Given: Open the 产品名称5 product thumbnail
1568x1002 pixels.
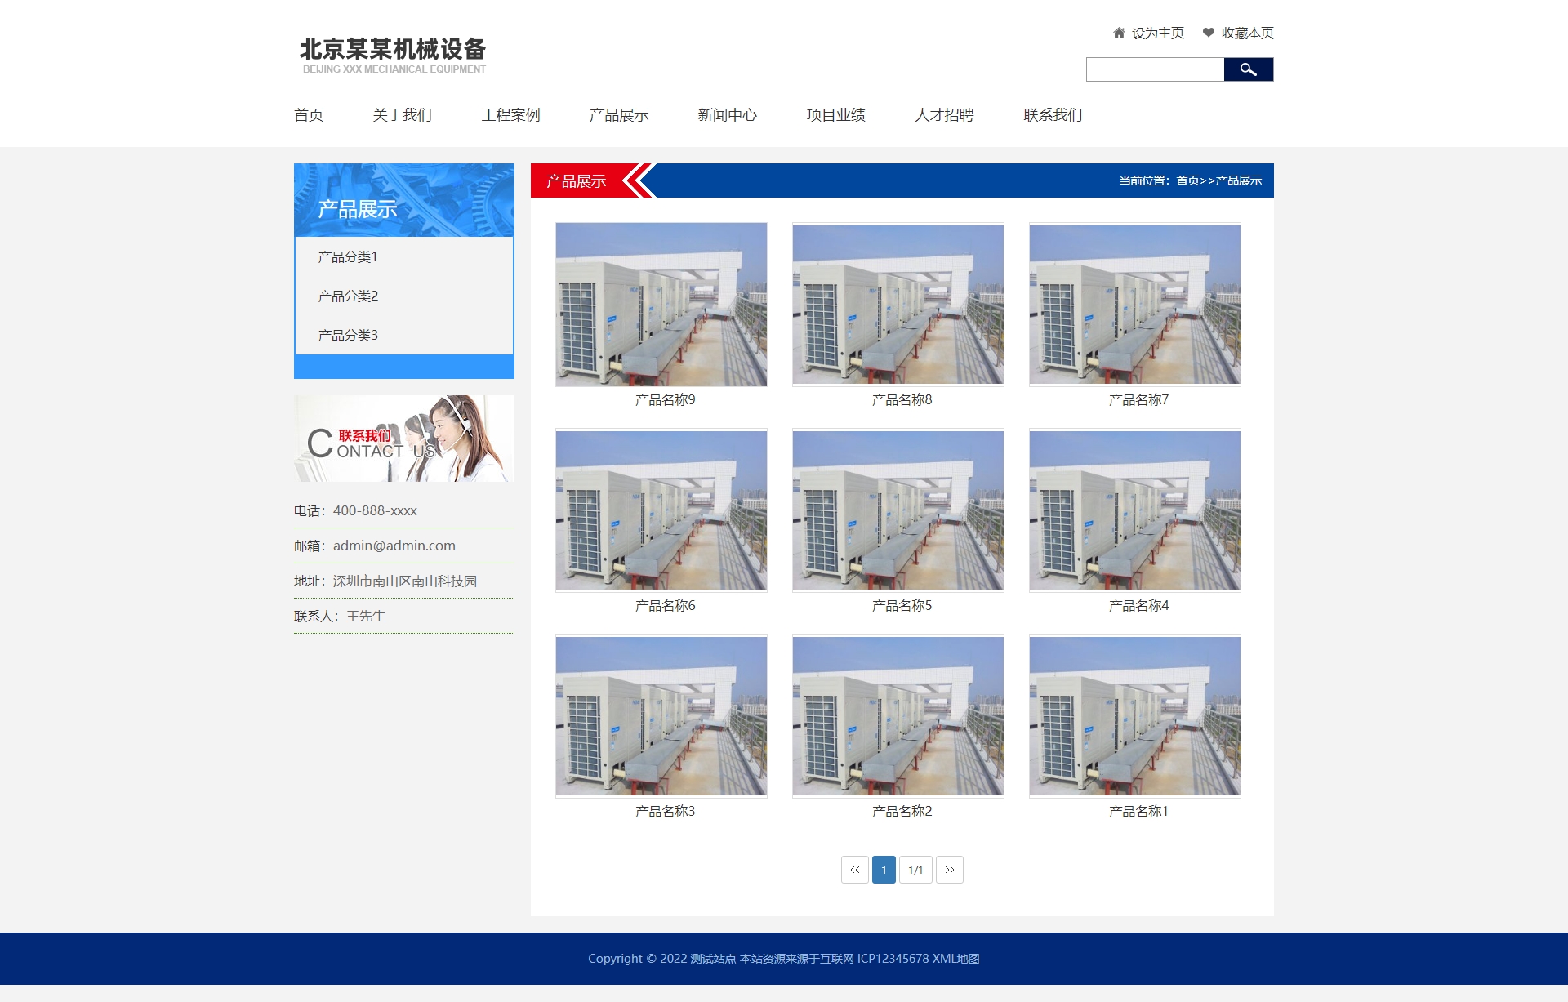Looking at the screenshot, I should point(898,510).
